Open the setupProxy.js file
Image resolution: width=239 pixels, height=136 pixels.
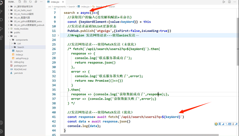pyautogui.click(x=22, y=58)
